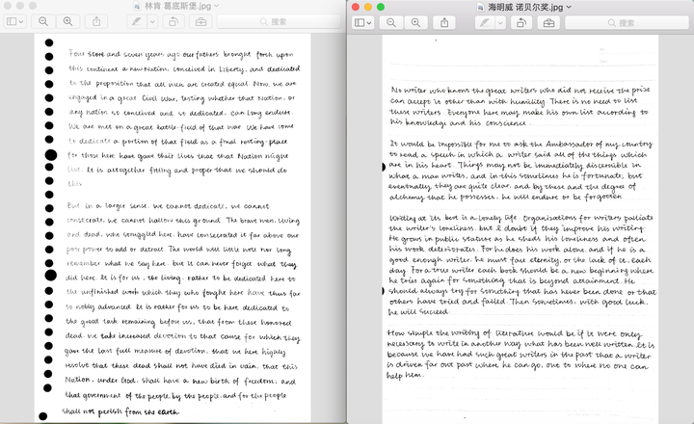Viewport: 694px width, 424px height.
Task: Show markup toolbar in right Preview window
Action: [548, 22]
